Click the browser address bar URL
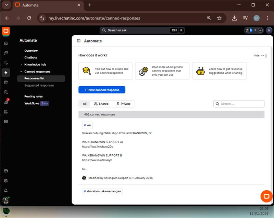 point(94,18)
